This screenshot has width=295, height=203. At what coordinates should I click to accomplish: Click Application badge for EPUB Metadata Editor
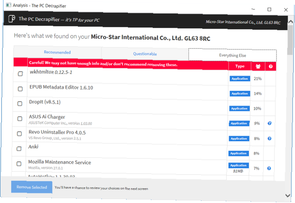point(240,94)
